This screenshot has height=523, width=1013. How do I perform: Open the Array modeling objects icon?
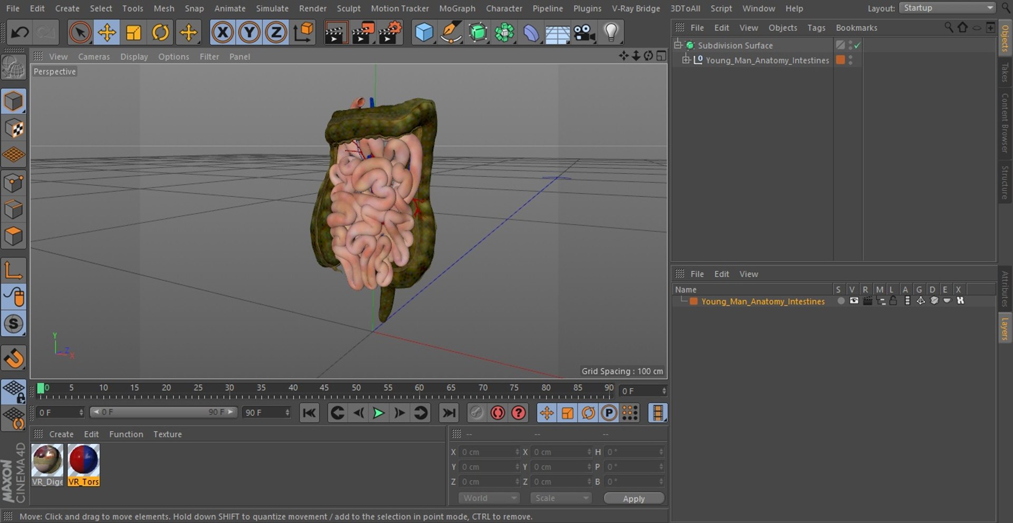[504, 33]
